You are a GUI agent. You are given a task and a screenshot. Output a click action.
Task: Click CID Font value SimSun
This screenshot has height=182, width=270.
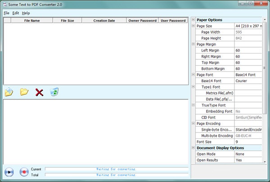tap(248, 117)
